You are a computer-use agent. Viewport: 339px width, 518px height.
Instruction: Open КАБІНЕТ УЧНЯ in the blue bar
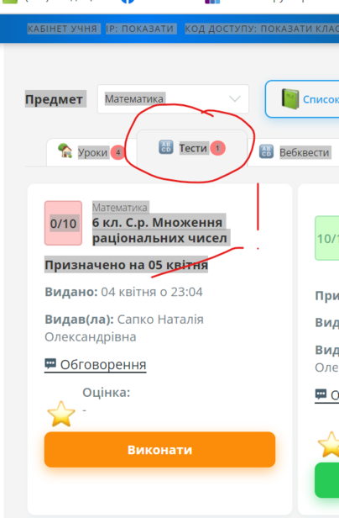(x=62, y=29)
